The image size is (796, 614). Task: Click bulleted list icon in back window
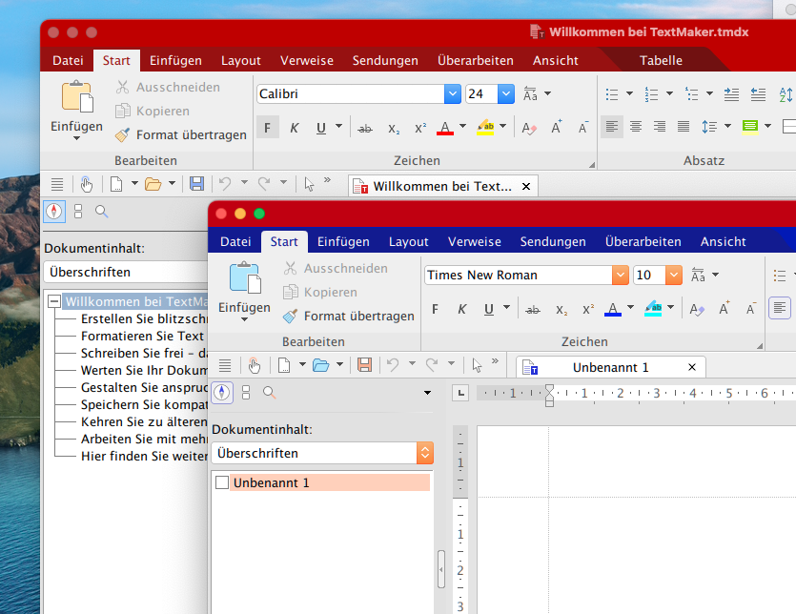(612, 94)
